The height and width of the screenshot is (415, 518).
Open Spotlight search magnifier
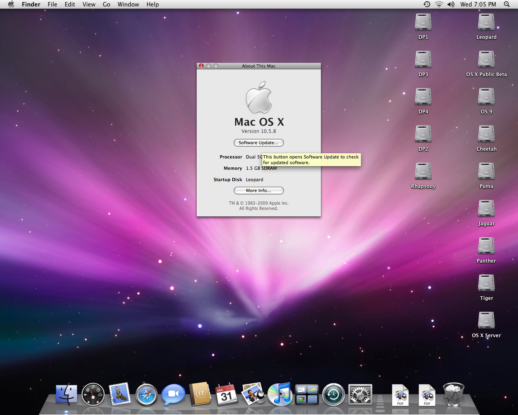point(507,4)
